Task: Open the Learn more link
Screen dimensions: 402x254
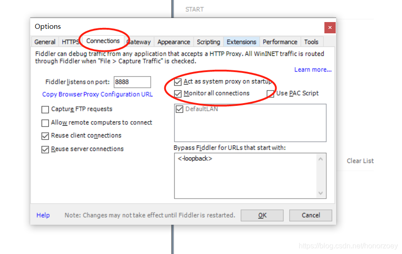Action: (x=313, y=69)
